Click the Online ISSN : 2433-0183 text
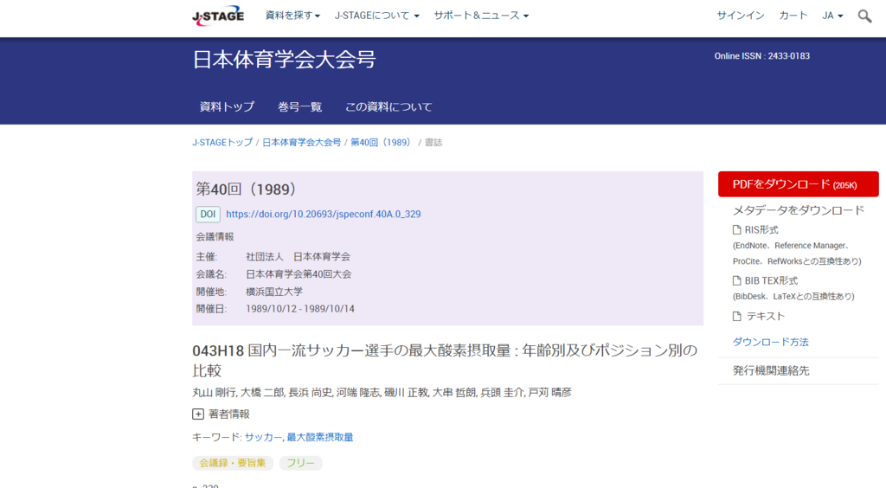The width and height of the screenshot is (886, 488). click(x=761, y=56)
